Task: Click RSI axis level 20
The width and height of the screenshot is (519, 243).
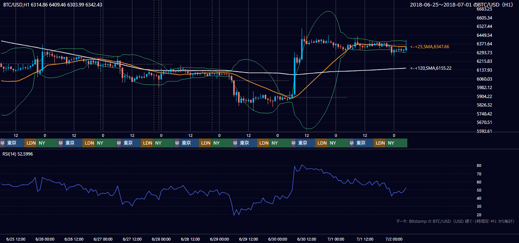Action: click(479, 215)
